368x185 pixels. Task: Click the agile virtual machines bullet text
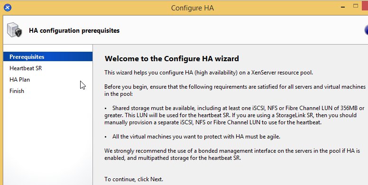196,137
